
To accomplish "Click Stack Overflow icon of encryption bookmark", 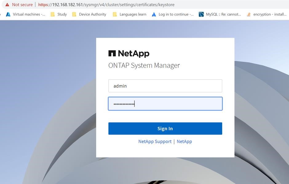I will click(249, 14).
